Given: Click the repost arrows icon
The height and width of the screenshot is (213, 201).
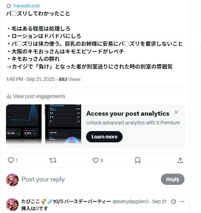Looking at the screenshot, I should tap(53, 160).
